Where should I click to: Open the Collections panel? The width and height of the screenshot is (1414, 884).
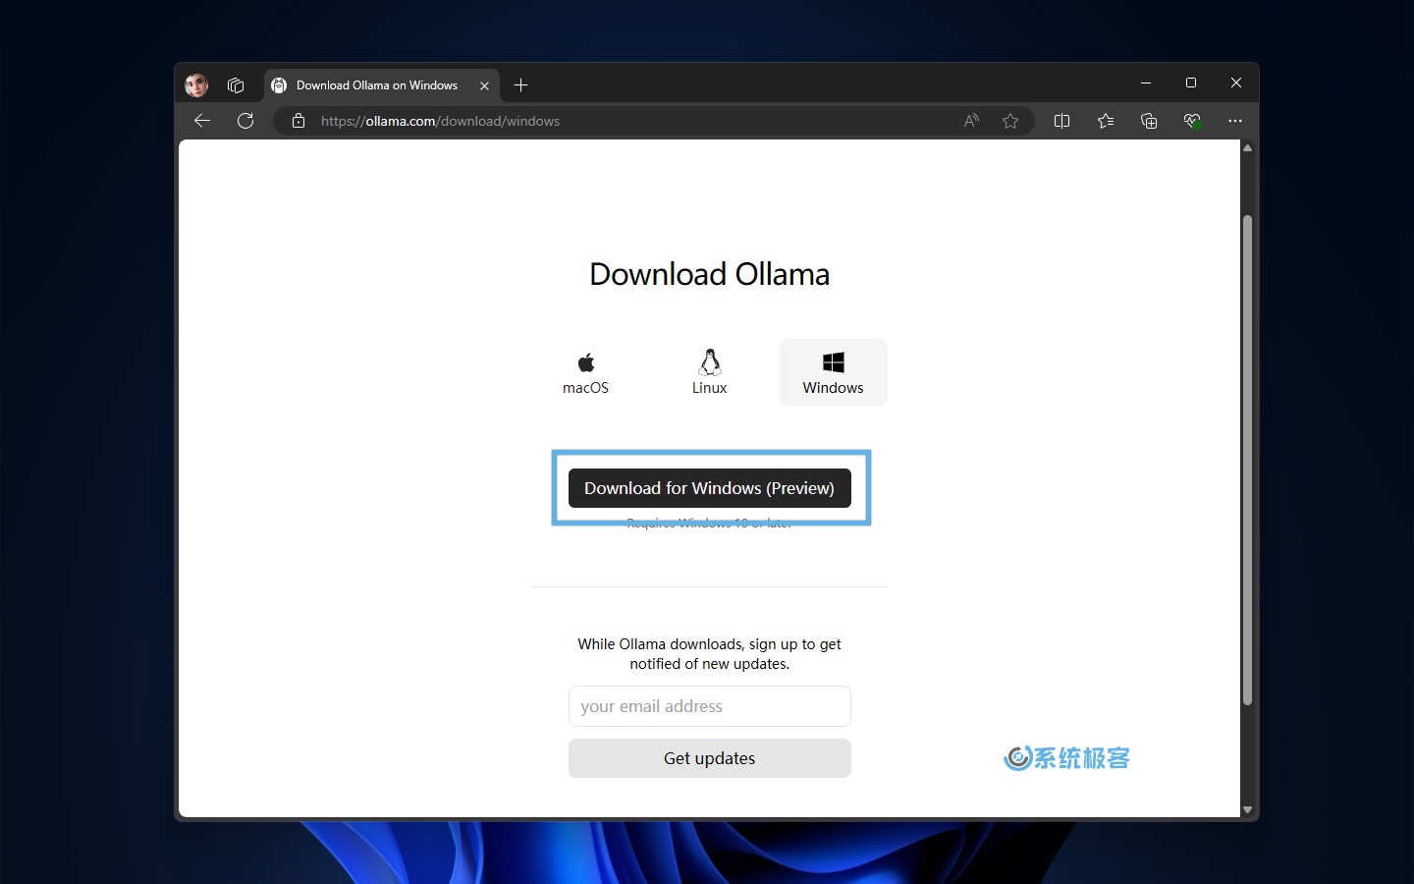[x=1149, y=121]
